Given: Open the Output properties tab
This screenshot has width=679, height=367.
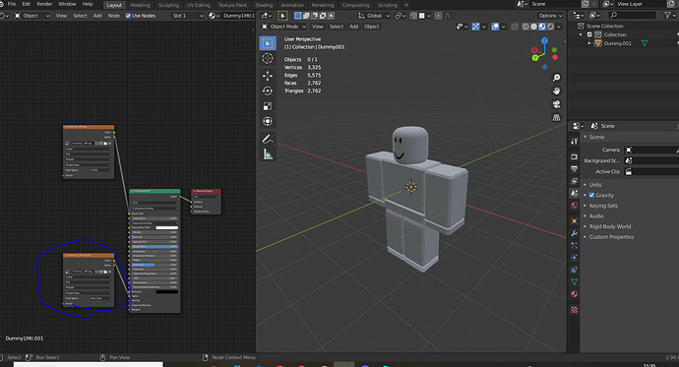Looking at the screenshot, I should [575, 169].
